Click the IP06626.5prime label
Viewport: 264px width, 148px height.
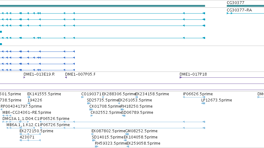coord(198,94)
